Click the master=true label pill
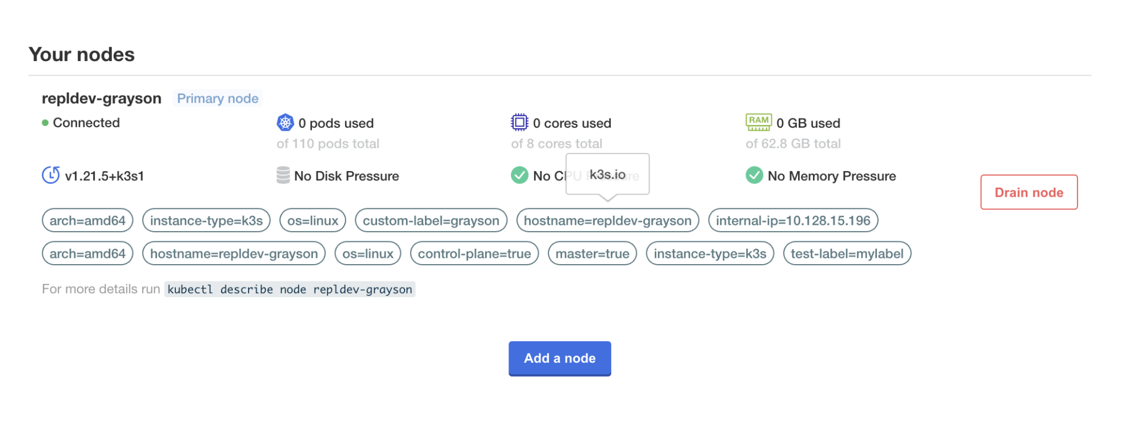The height and width of the screenshot is (421, 1142). [592, 254]
